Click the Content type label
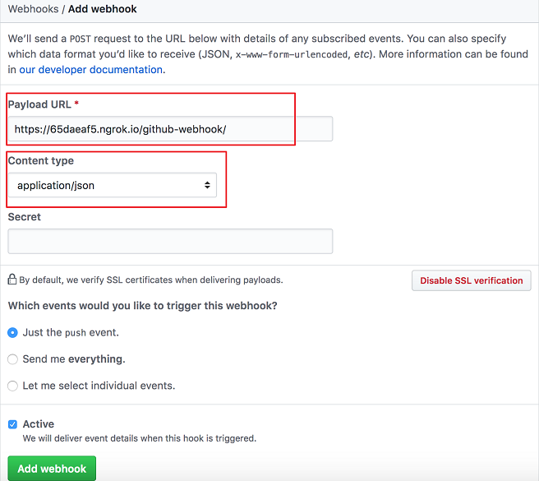Viewport: 539px width, 481px height. pyautogui.click(x=41, y=160)
